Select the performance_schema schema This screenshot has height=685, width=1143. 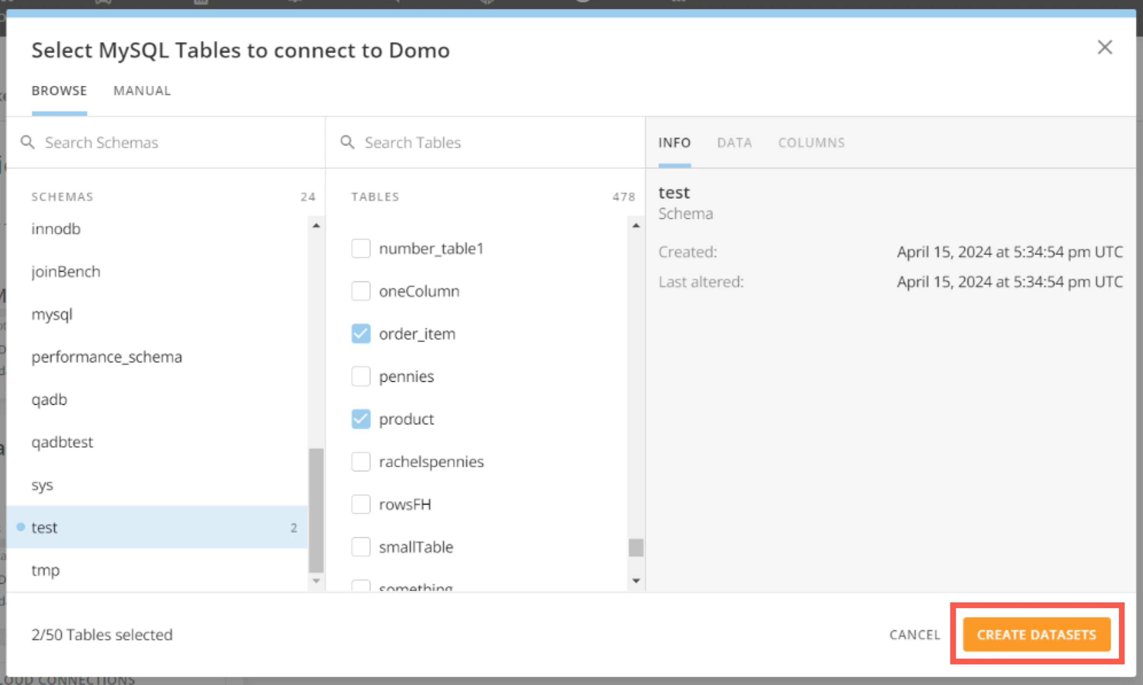tap(157, 357)
